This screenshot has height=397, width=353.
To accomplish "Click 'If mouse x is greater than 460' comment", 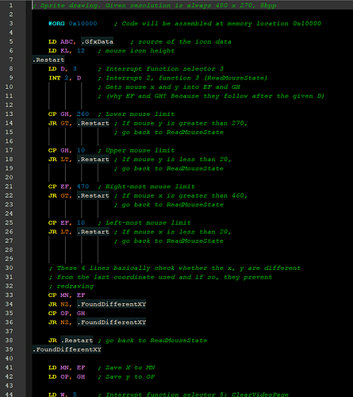I will point(181,196).
